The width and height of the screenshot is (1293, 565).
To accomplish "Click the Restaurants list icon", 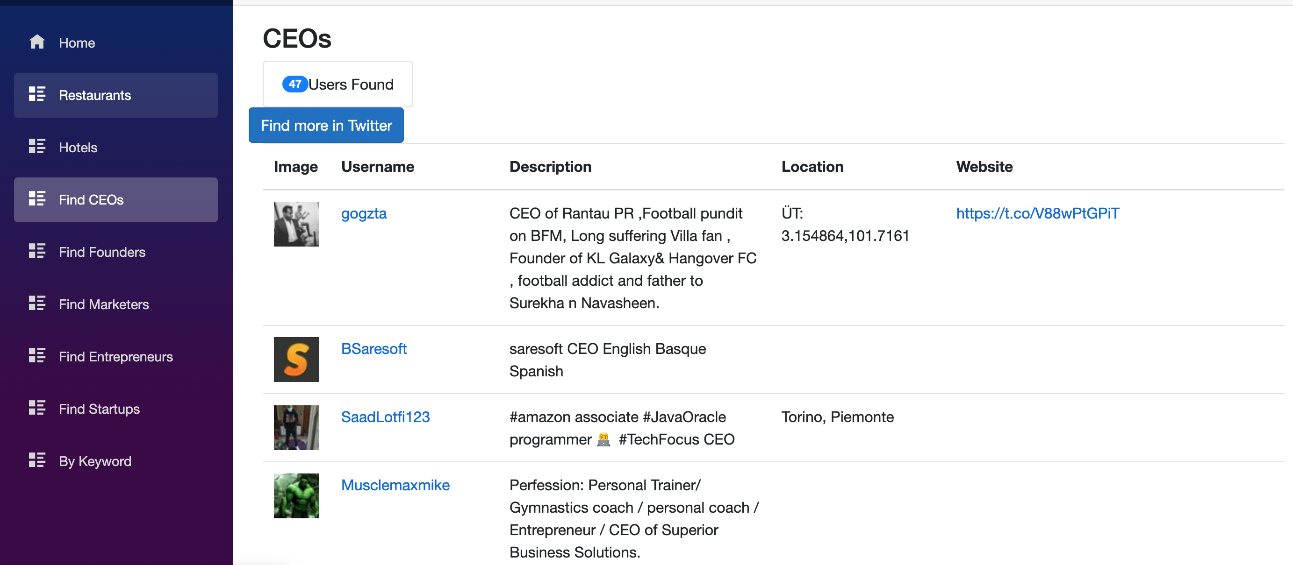I will pos(36,95).
